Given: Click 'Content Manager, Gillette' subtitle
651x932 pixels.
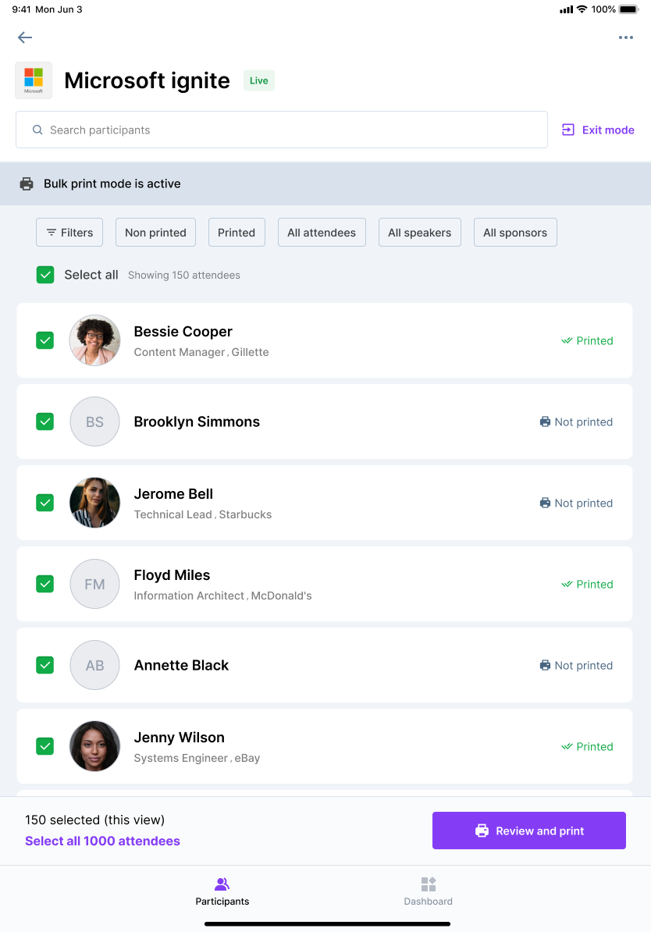Looking at the screenshot, I should point(201,352).
